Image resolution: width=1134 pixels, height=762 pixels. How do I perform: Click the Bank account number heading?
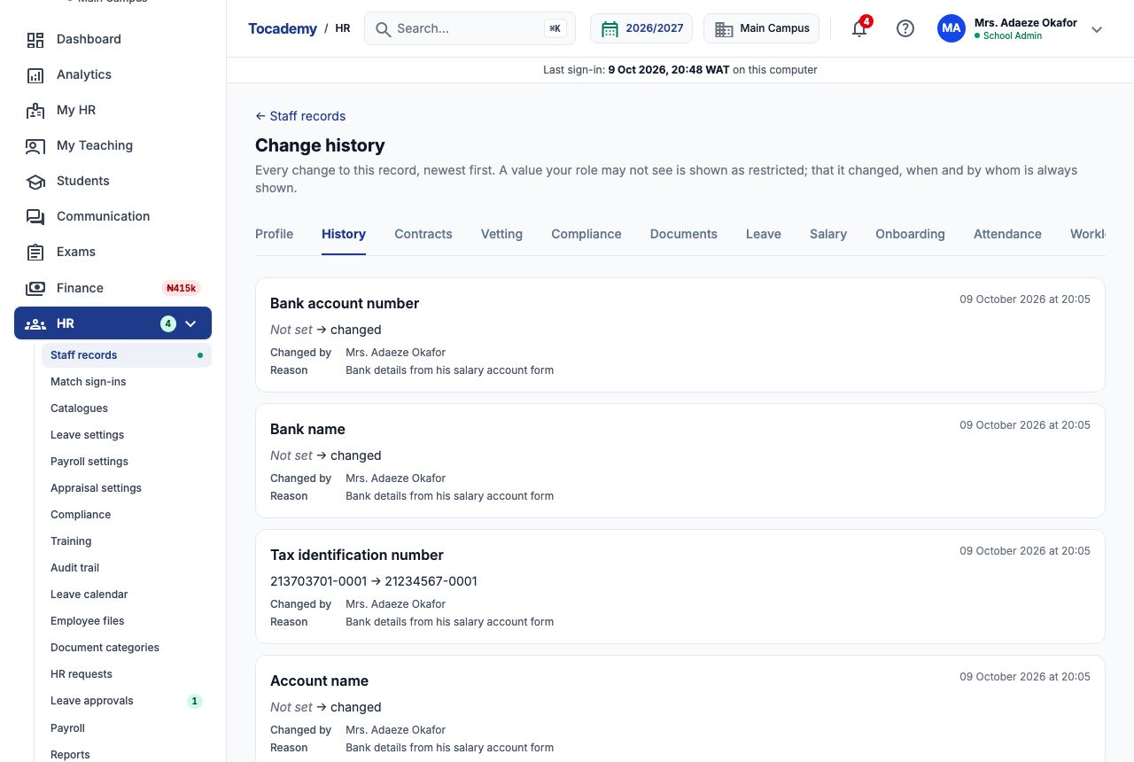(x=345, y=303)
